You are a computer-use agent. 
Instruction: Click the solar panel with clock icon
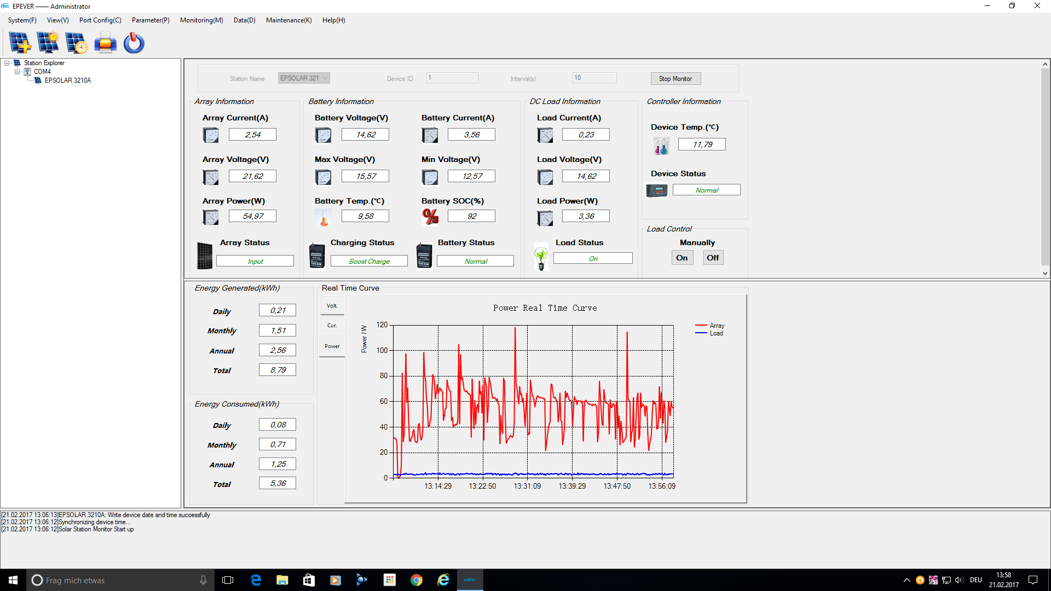76,43
